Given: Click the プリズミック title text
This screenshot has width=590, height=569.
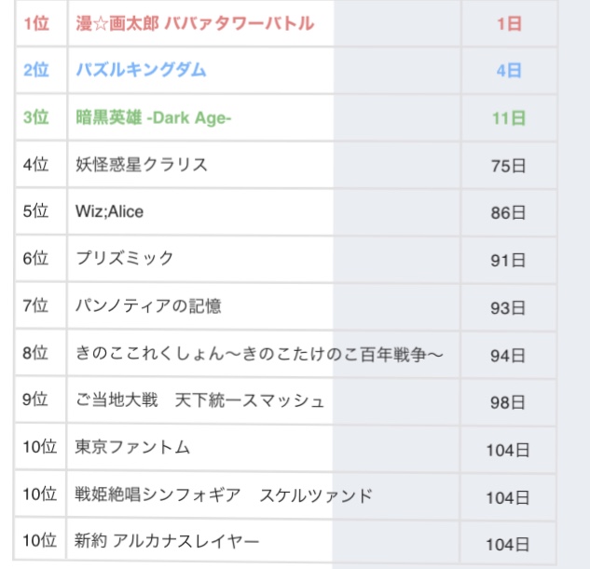Looking at the screenshot, I should click(125, 258).
